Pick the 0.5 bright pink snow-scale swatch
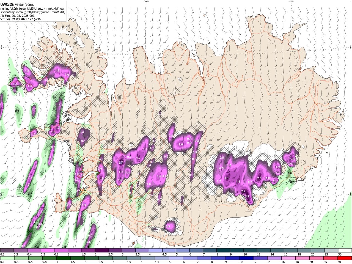The image size is (352, 264). pos(47,251)
